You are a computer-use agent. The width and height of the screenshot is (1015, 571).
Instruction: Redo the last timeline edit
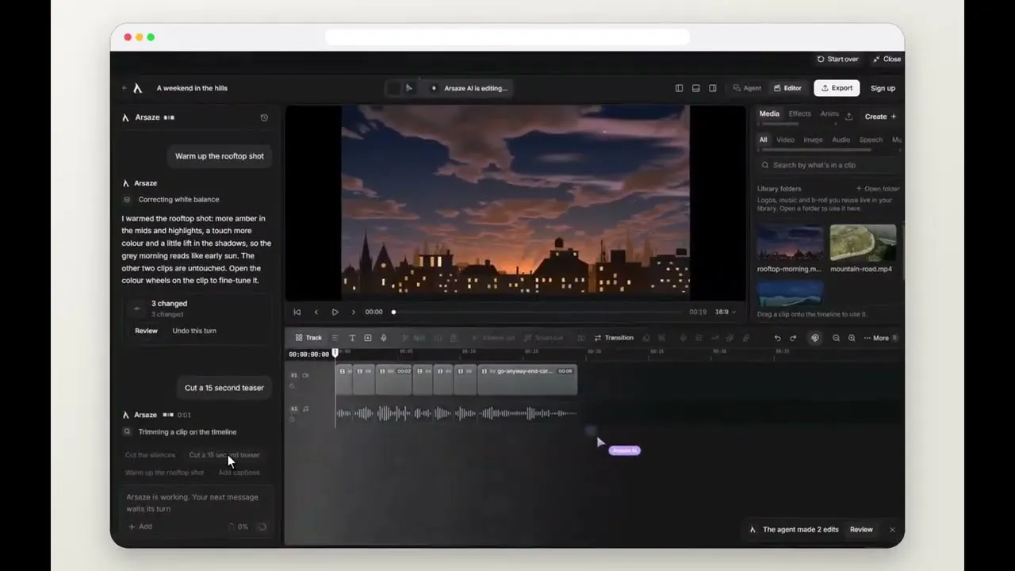coord(793,338)
